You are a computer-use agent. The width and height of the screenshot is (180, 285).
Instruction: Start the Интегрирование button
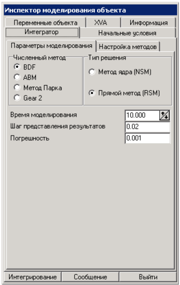pyautogui.click(x=33, y=277)
